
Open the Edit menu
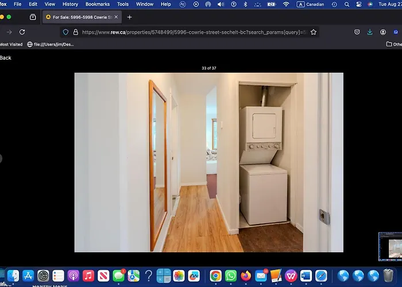point(33,4)
